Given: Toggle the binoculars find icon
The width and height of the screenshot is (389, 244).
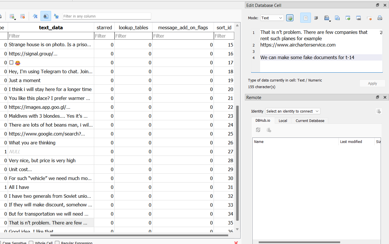Looking at the screenshot, I should pyautogui.click(x=46, y=16).
